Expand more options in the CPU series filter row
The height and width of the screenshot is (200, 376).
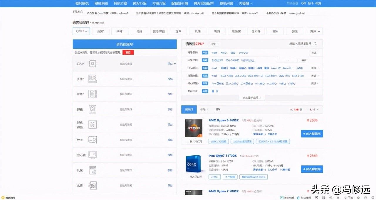pyautogui.click(x=315, y=68)
